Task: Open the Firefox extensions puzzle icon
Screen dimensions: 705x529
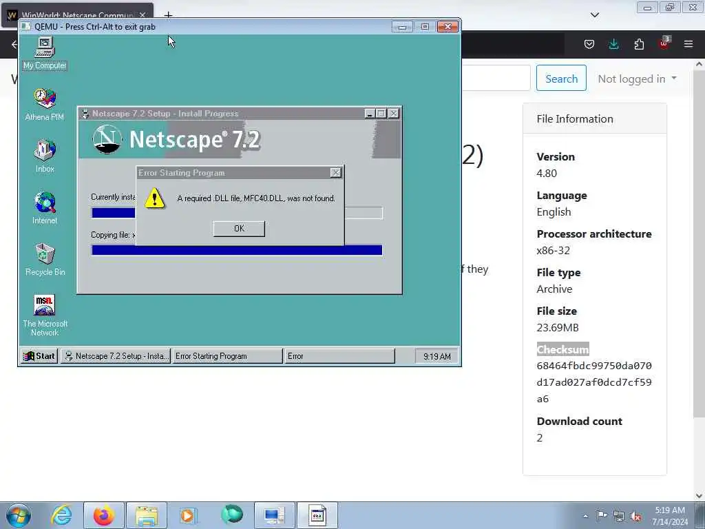Action: click(x=639, y=44)
